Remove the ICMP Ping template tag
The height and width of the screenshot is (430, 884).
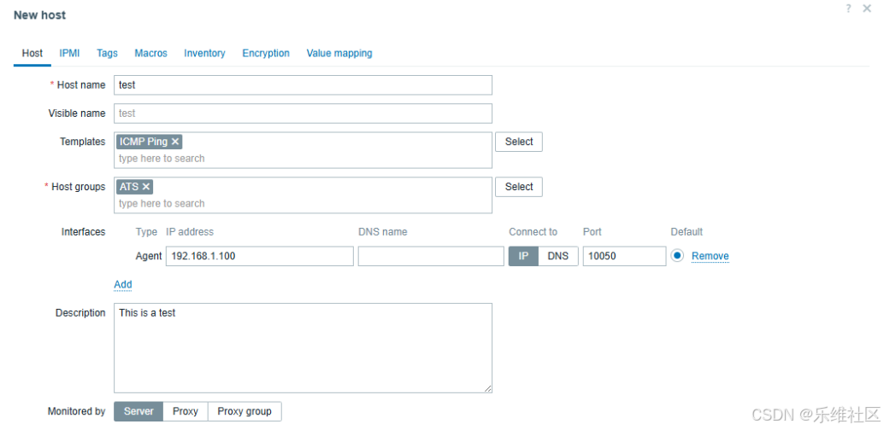click(174, 142)
